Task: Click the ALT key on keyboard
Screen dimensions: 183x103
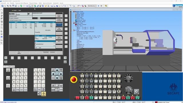Action: pos(22,90)
